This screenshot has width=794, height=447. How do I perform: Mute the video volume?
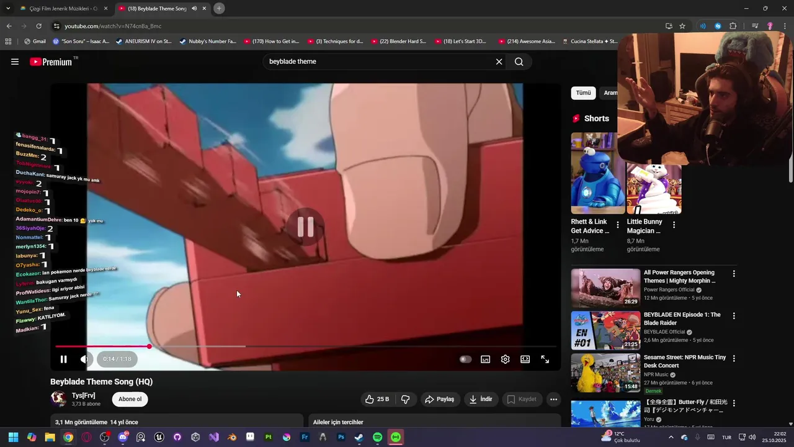[x=84, y=359]
